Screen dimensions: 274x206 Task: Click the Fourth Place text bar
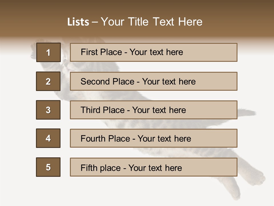coord(154,138)
